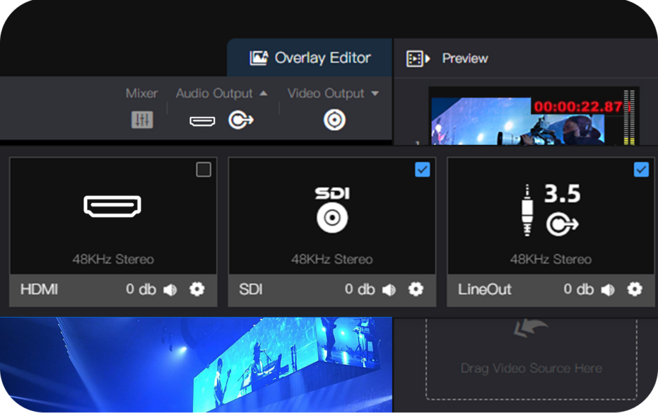Open the audio Mixer icon
The image size is (658, 413).
[142, 120]
